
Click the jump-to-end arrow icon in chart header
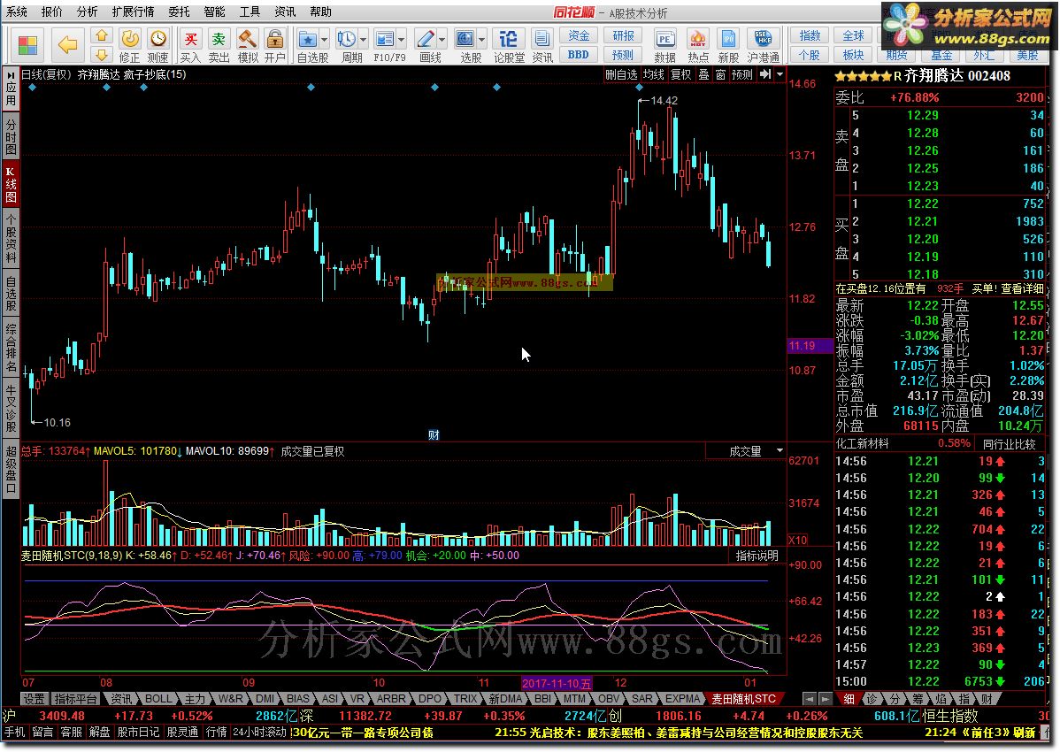pyautogui.click(x=764, y=74)
